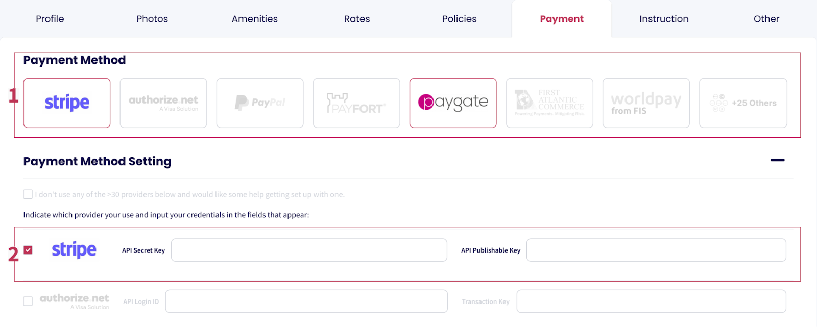Open the Instruction tab
817x327 pixels.
click(x=664, y=19)
